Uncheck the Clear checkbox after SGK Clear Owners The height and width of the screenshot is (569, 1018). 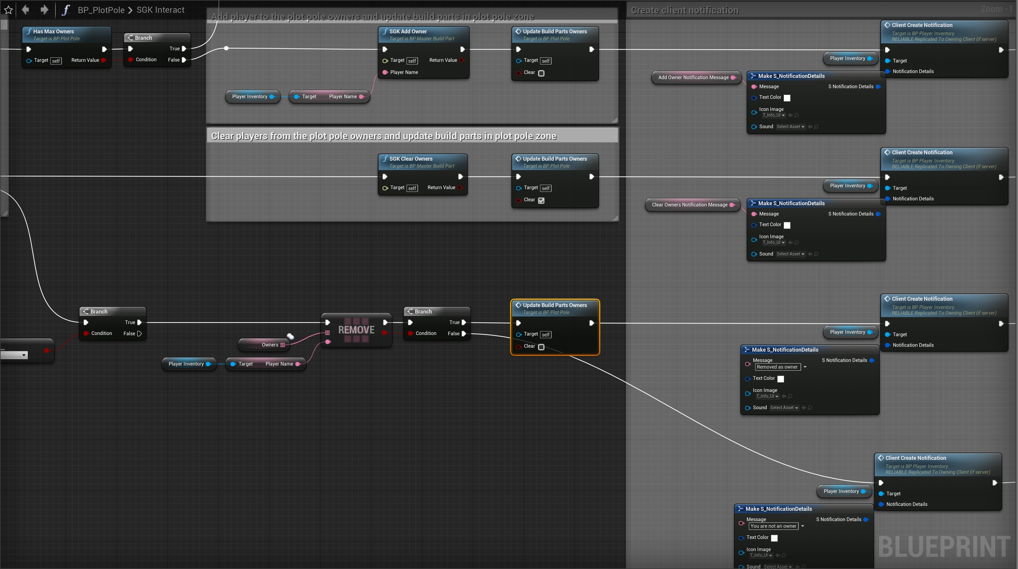point(541,200)
